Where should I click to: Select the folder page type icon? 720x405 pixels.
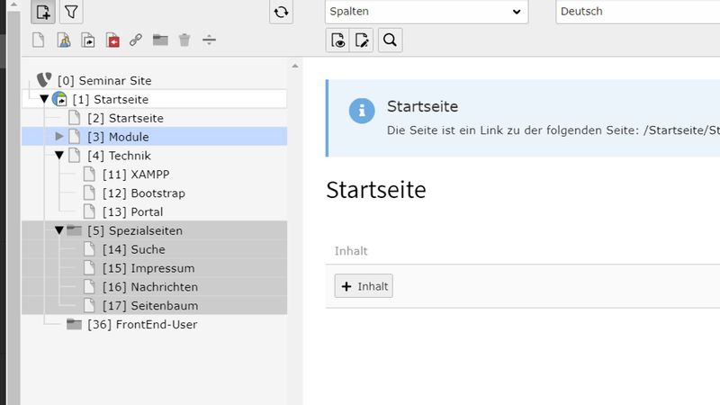point(160,40)
